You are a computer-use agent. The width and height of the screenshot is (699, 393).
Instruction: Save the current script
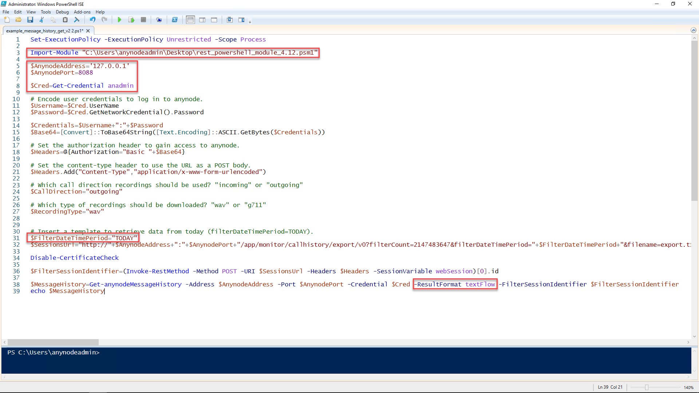pos(30,20)
